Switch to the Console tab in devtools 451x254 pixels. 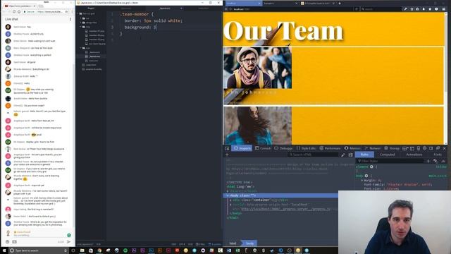[x=263, y=148]
